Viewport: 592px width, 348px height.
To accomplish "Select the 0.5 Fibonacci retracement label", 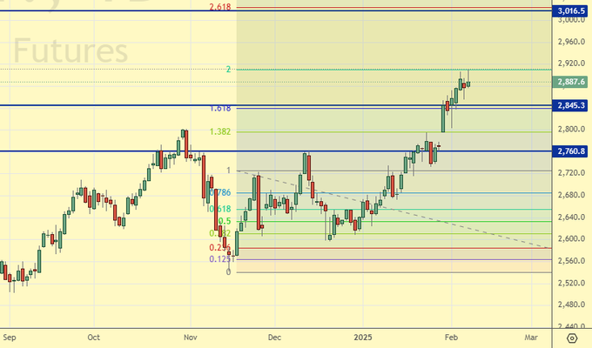I will [x=224, y=221].
